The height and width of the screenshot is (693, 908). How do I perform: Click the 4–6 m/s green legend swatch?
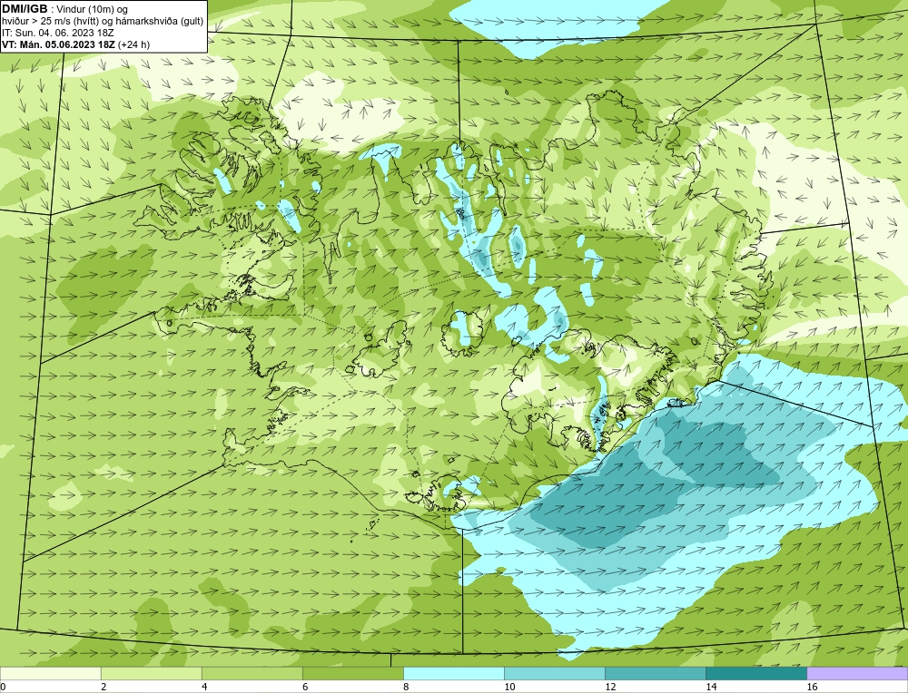pos(252,673)
